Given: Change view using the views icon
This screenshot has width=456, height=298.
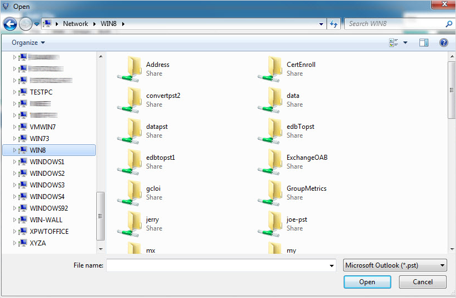Looking at the screenshot, I should 394,43.
